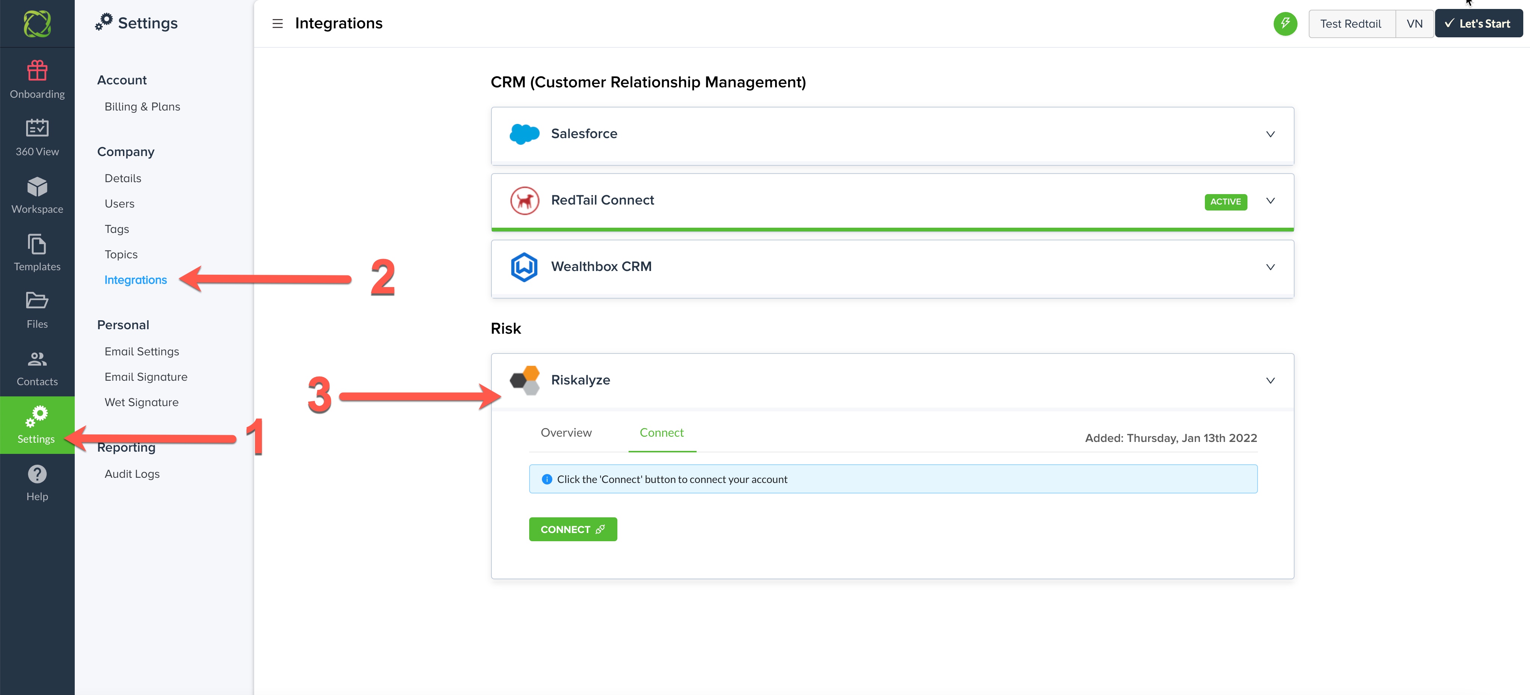Screen dimensions: 1530x695
Task: Click the Help question mark icon
Action: [x=37, y=474]
